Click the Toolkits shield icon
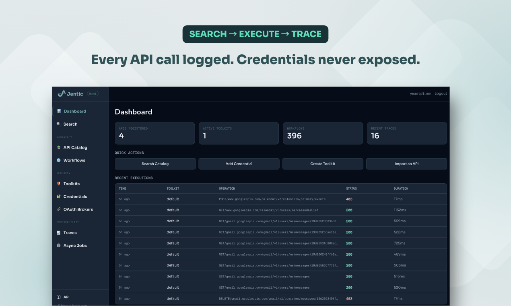 [59, 184]
